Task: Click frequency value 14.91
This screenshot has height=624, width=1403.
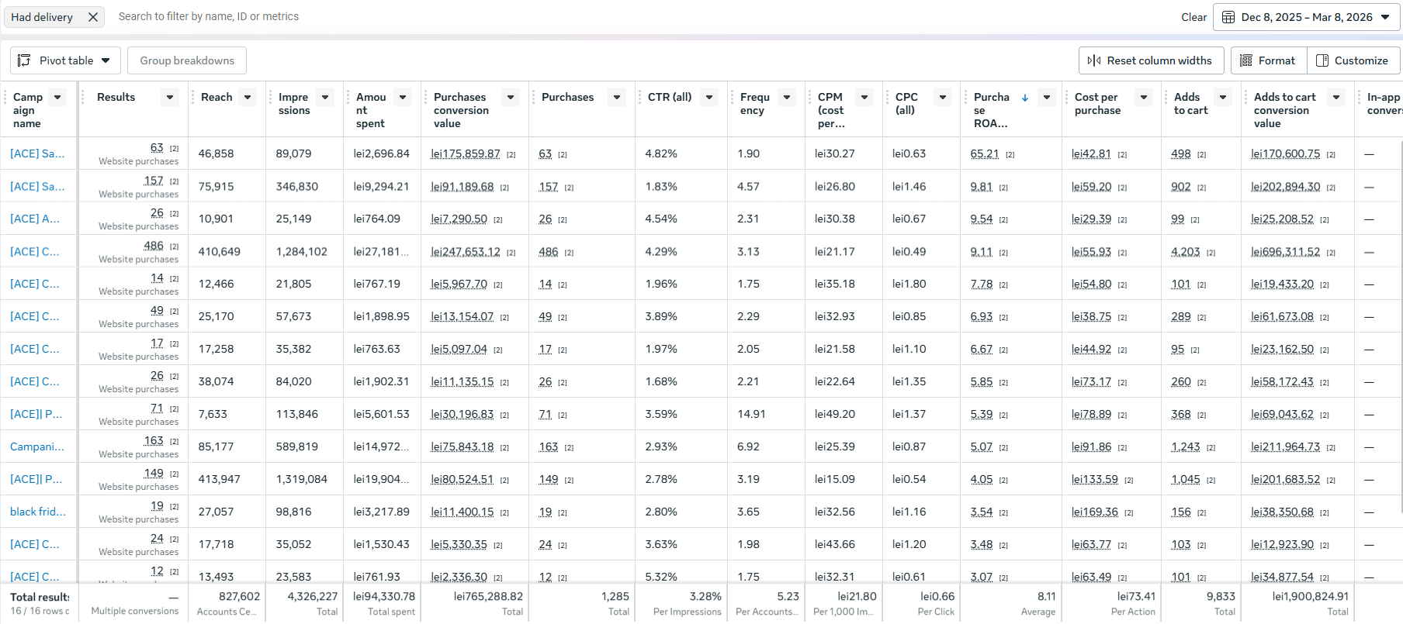Action: 751,414
